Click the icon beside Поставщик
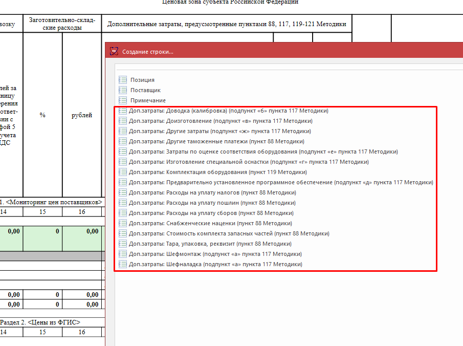463x346 pixels. click(123, 90)
